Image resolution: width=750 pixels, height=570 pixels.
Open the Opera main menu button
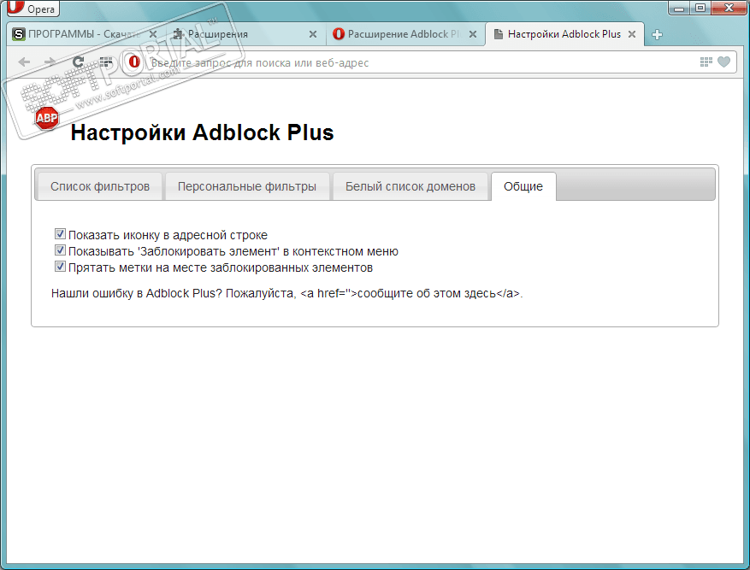tap(32, 9)
